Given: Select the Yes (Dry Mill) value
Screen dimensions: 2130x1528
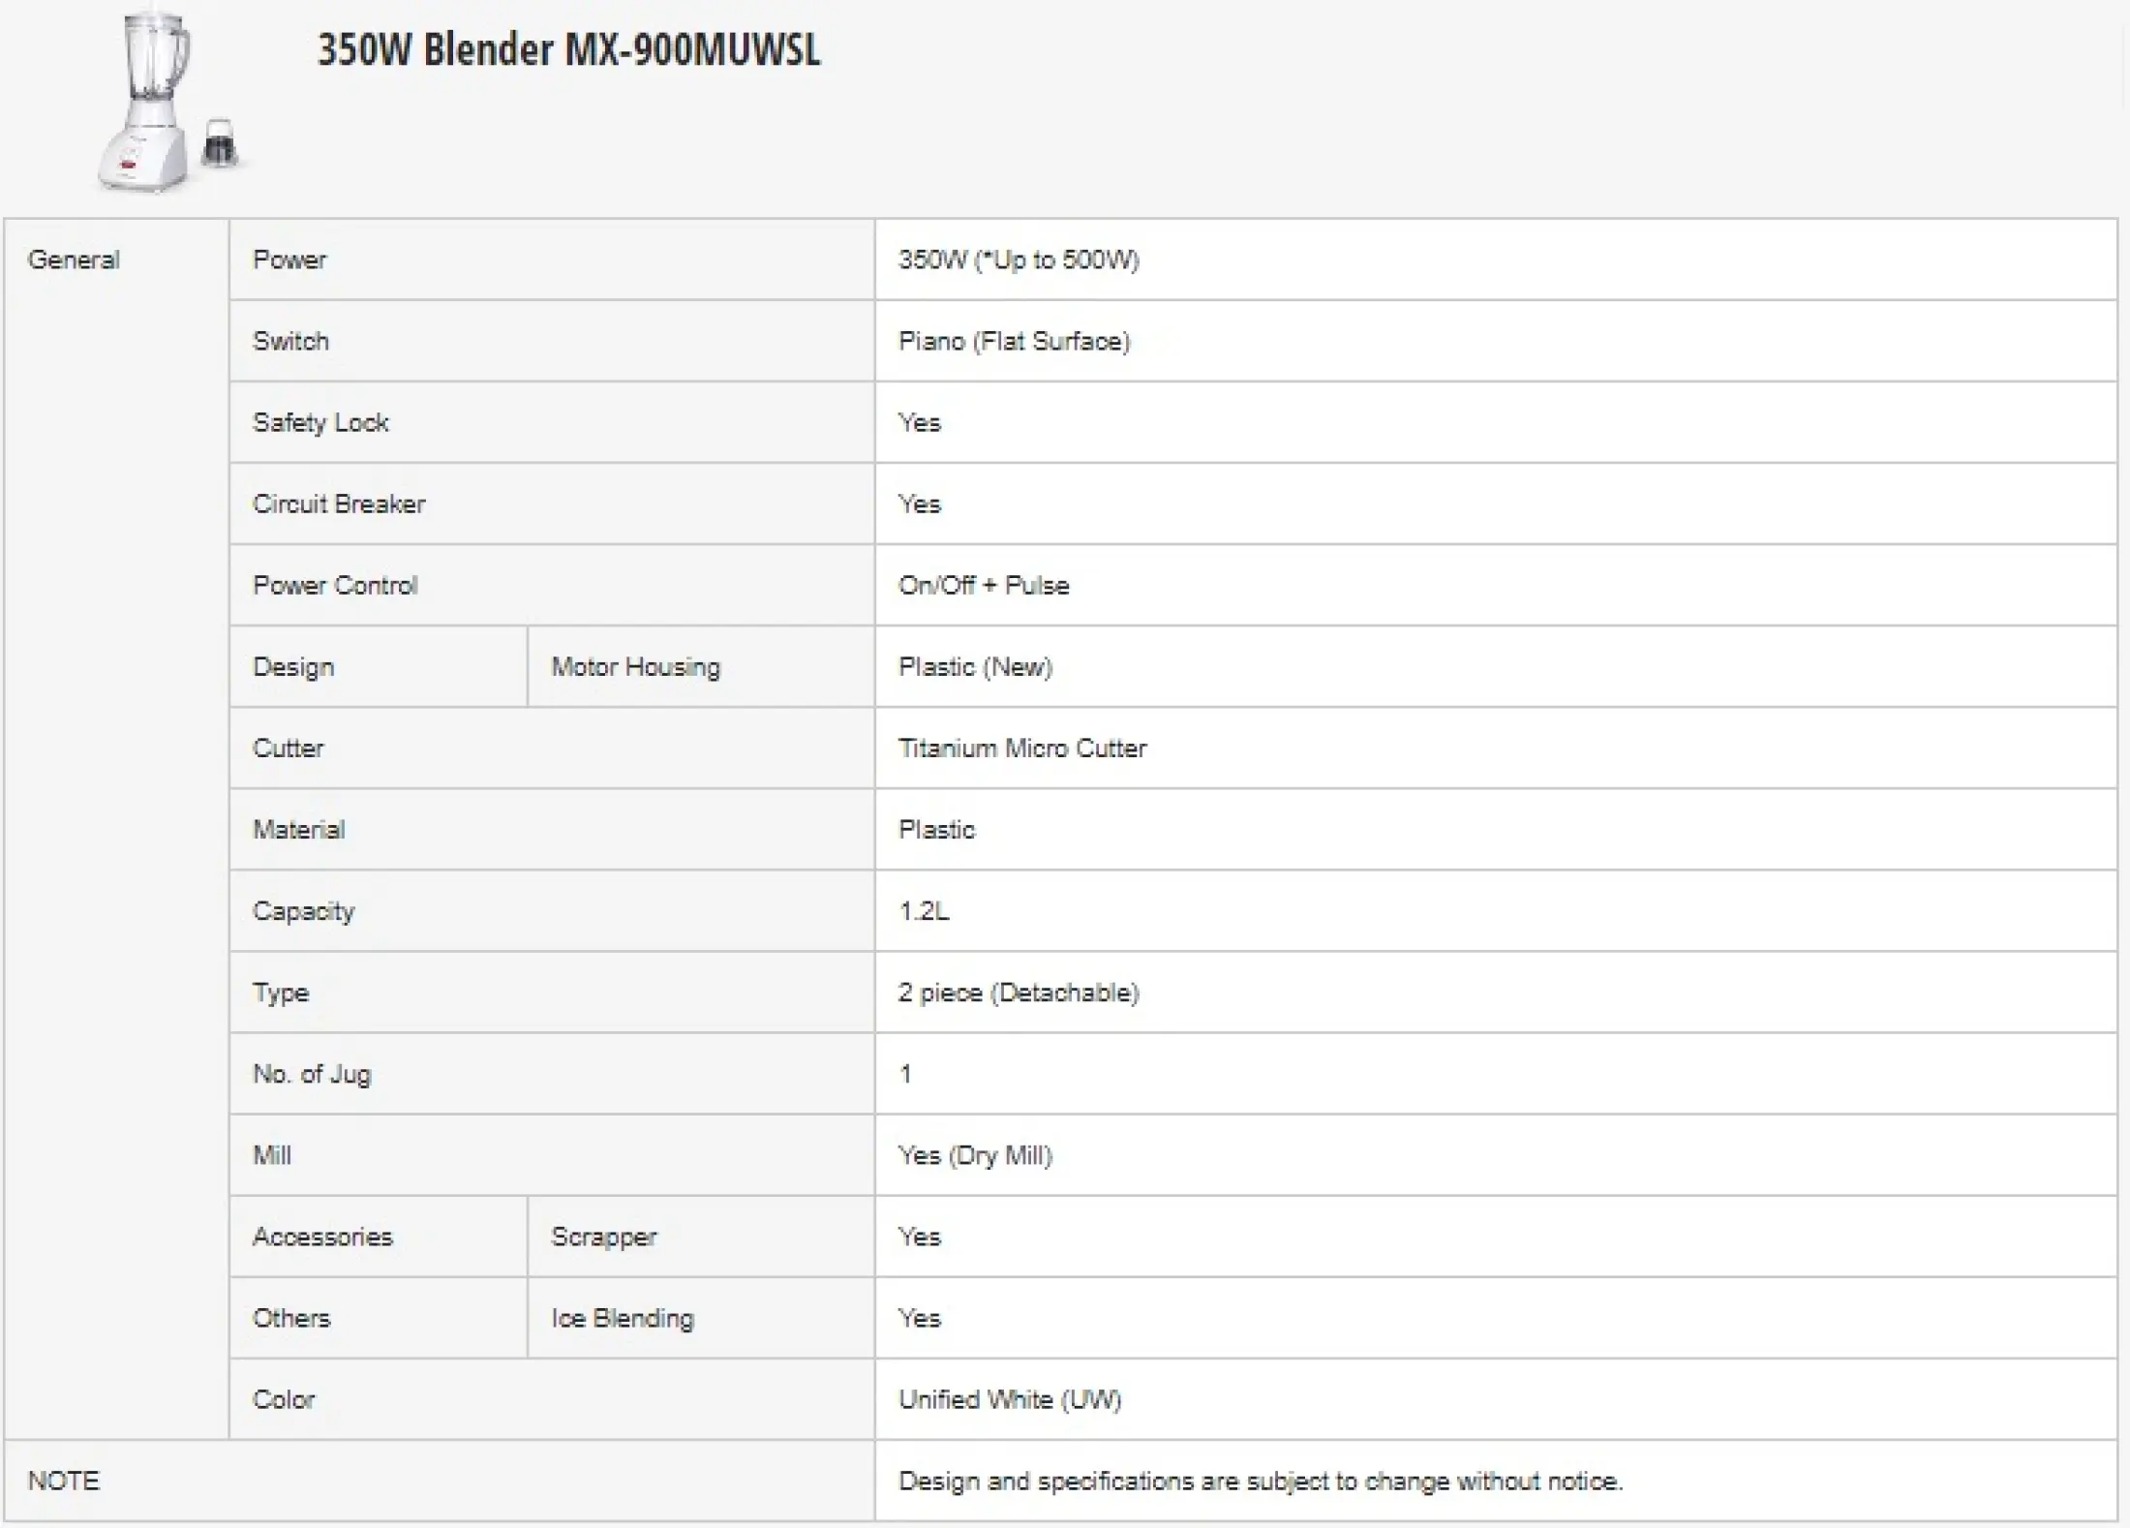Looking at the screenshot, I should click(975, 1155).
